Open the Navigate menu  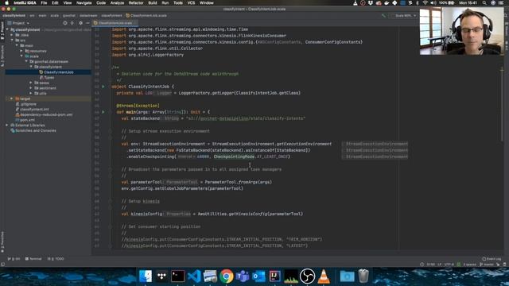pos(84,3)
